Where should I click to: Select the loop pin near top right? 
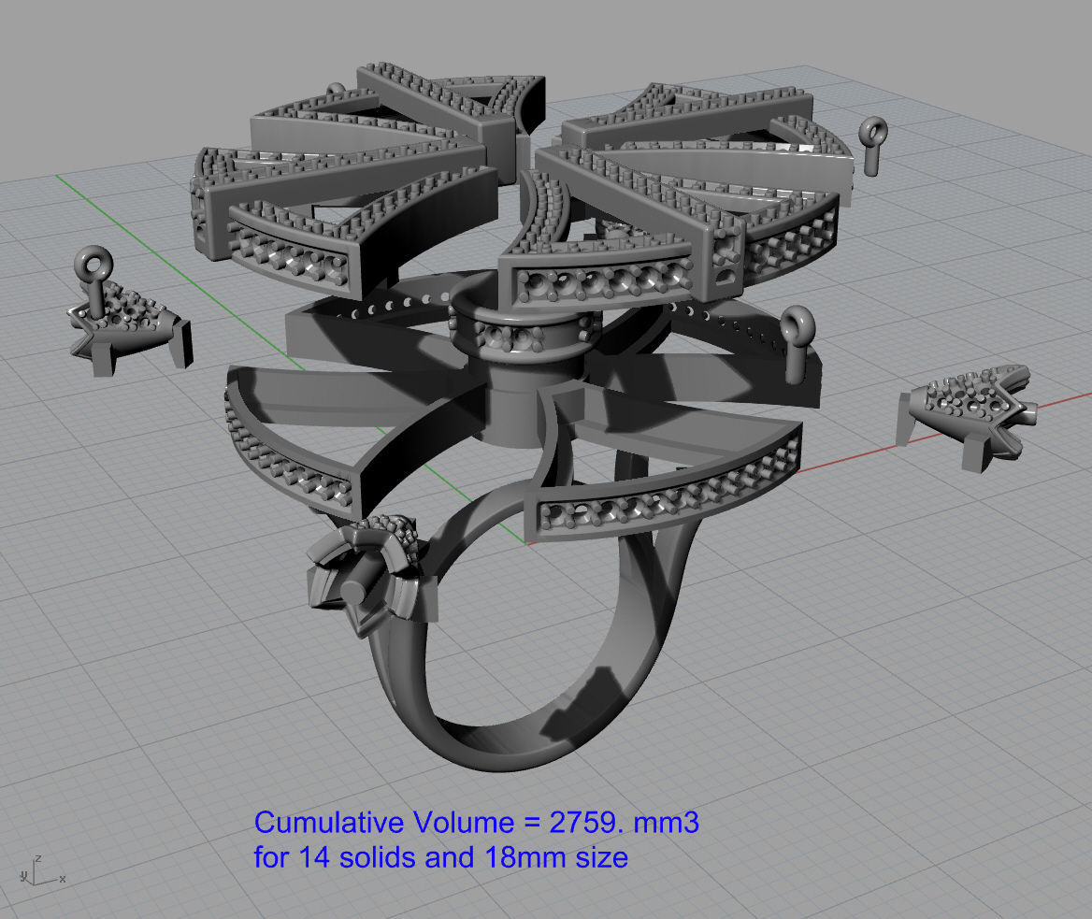point(872,146)
